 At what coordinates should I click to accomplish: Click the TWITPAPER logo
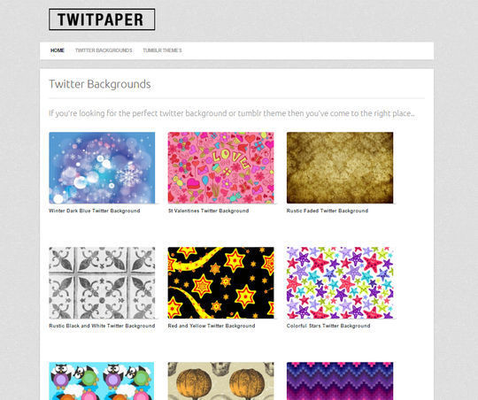pos(102,19)
